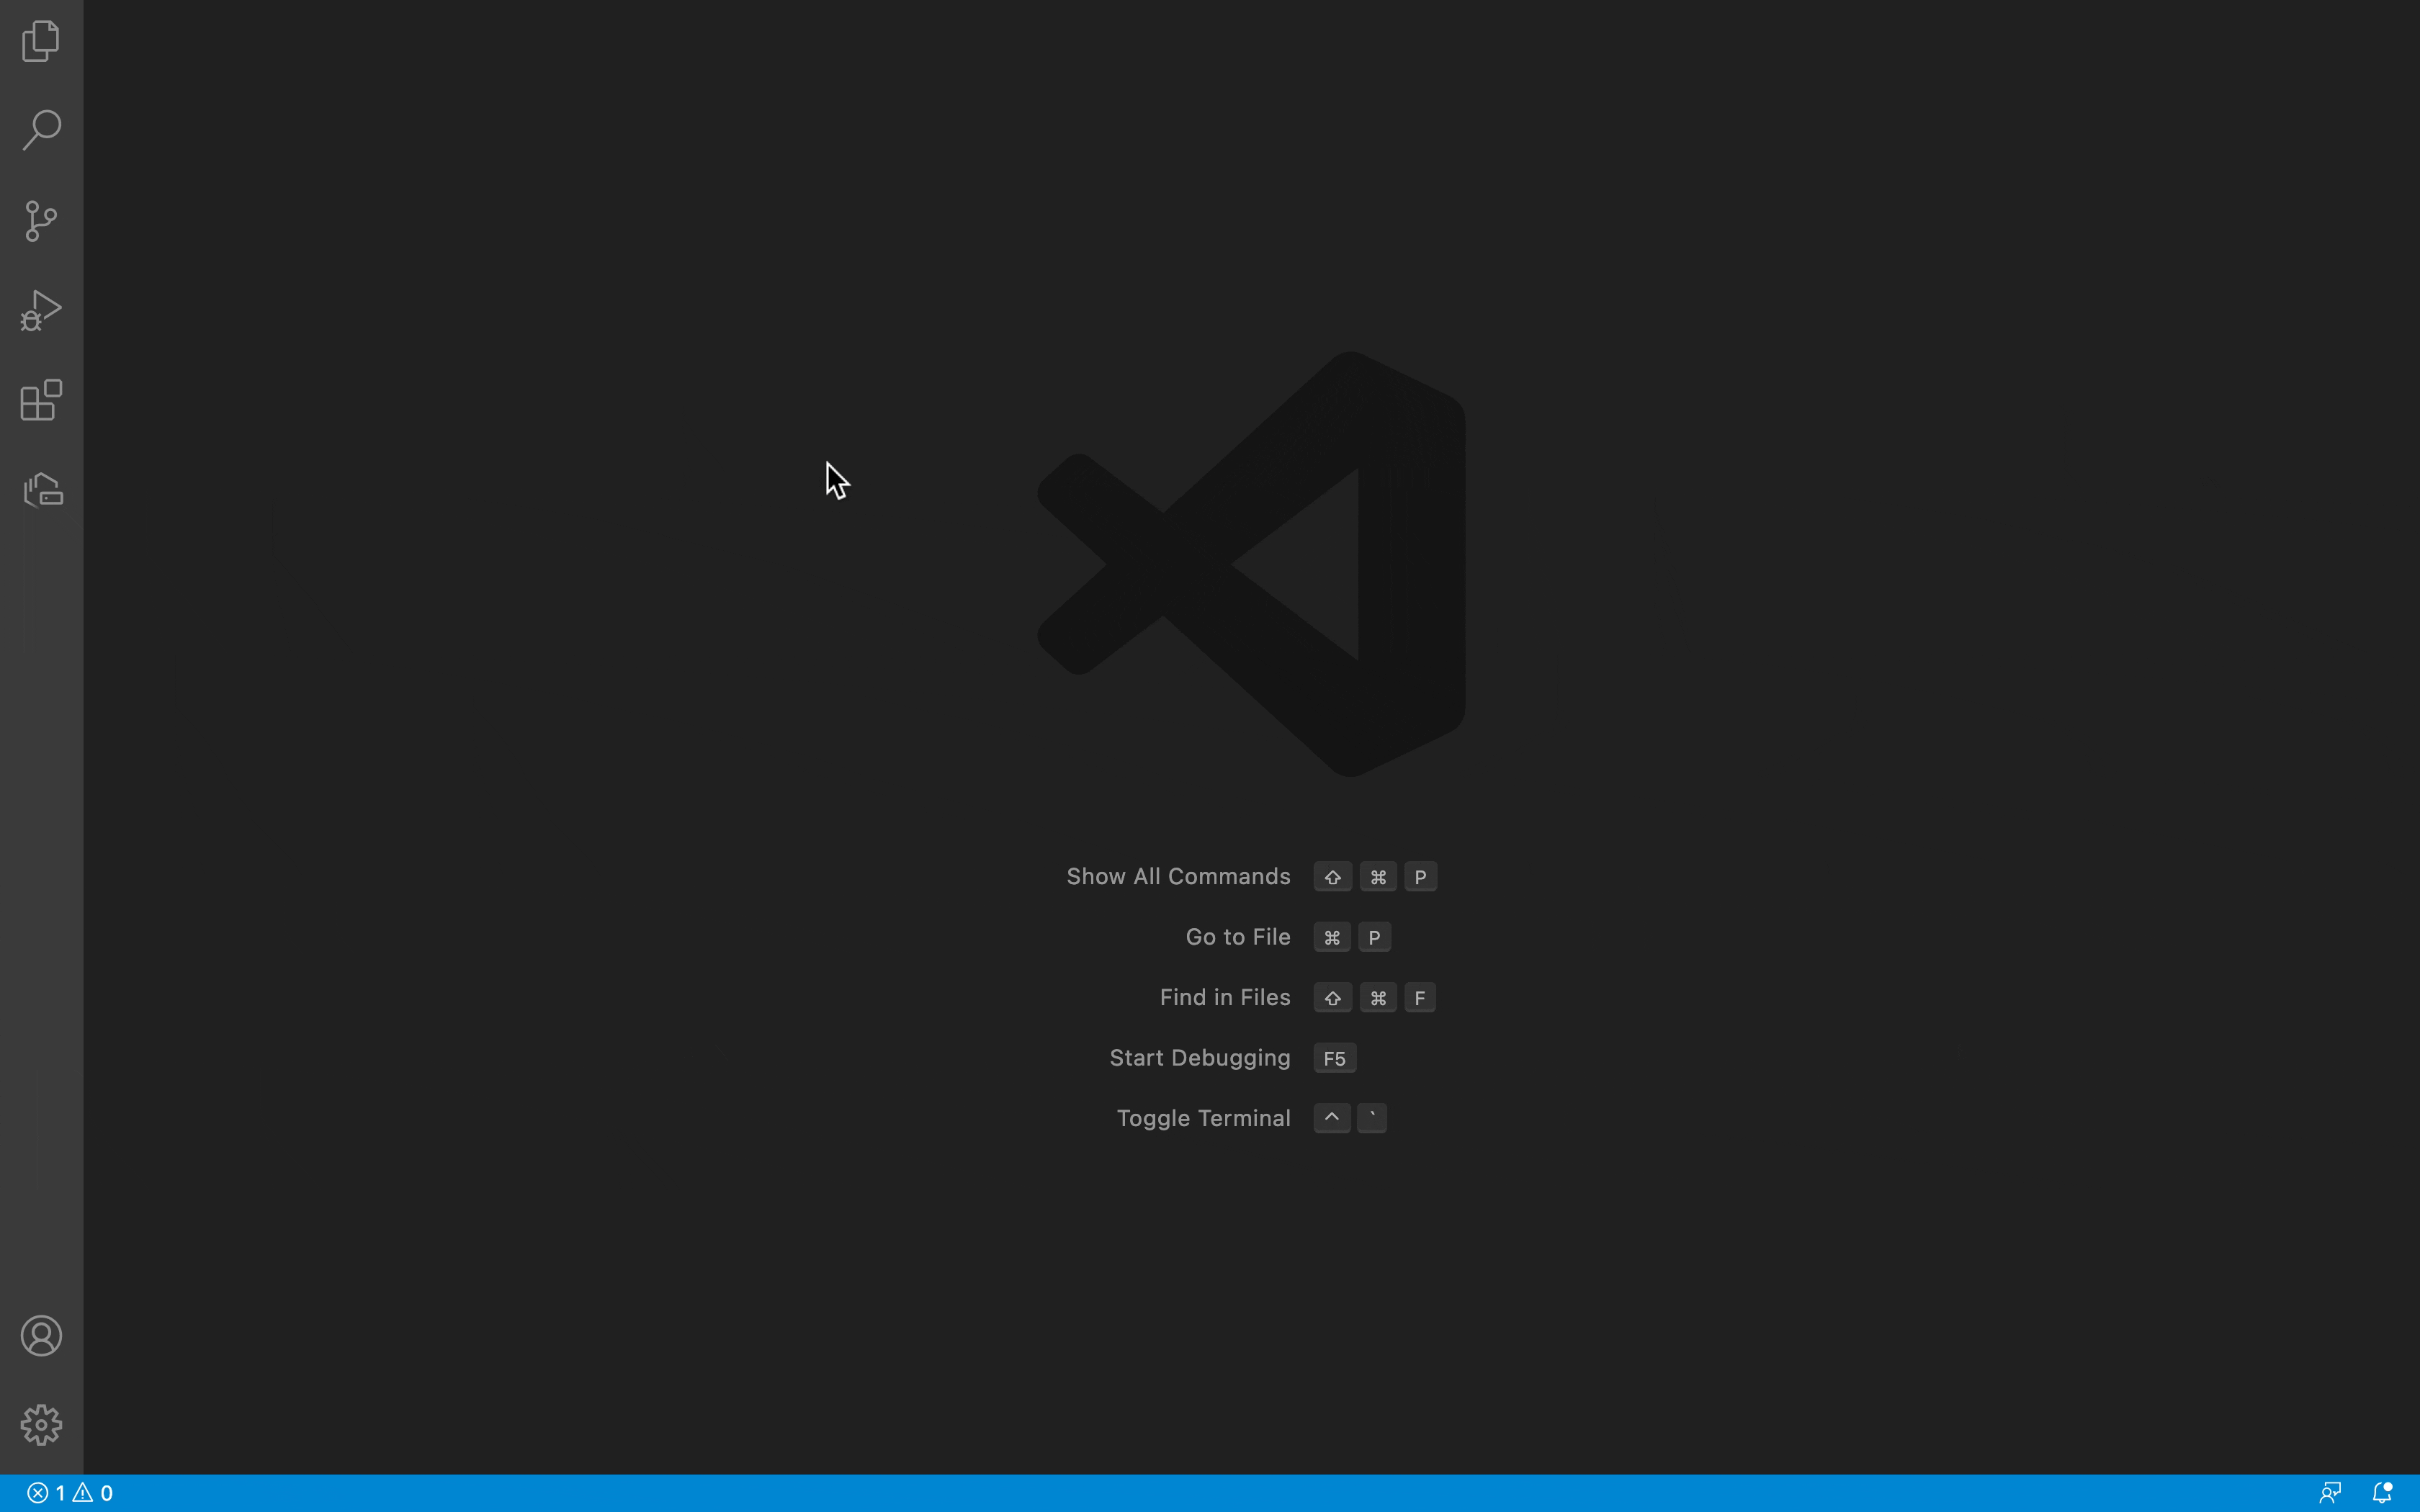The height and width of the screenshot is (1512, 2420).
Task: Open the Accounts menu
Action: coord(41,1336)
